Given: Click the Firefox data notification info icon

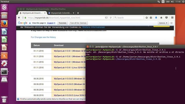Looking at the screenshot, I should coord(18,99).
